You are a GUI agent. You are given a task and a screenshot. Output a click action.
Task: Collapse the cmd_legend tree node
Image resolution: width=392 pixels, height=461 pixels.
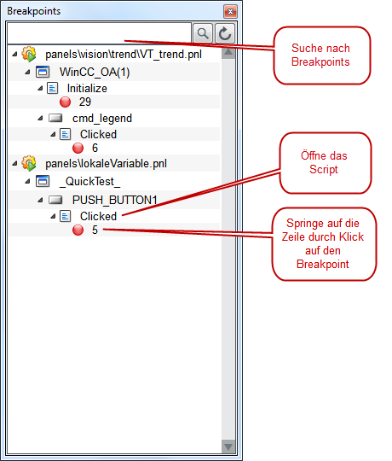click(40, 118)
